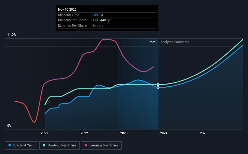
Task: Click the 'Past' region label
Action: tap(152, 42)
